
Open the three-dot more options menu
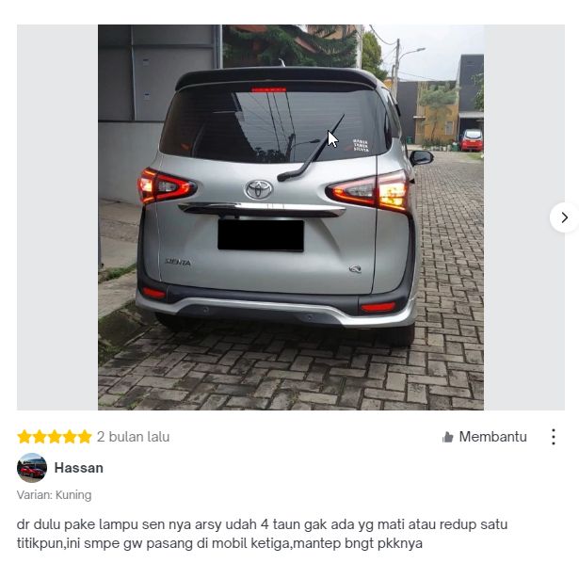pyautogui.click(x=554, y=437)
